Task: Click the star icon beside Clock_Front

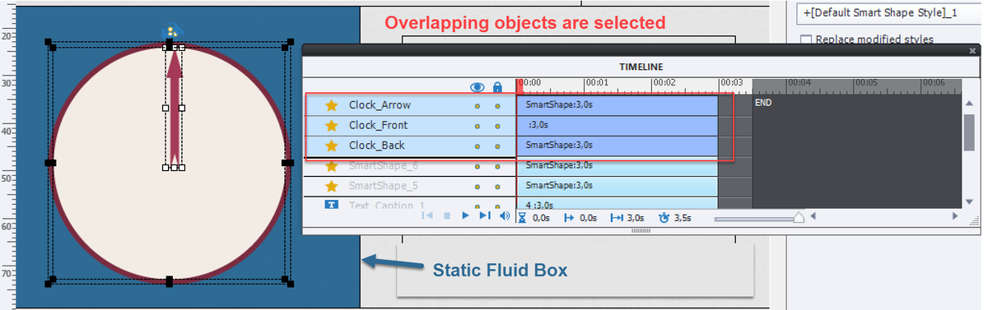Action: click(x=331, y=126)
